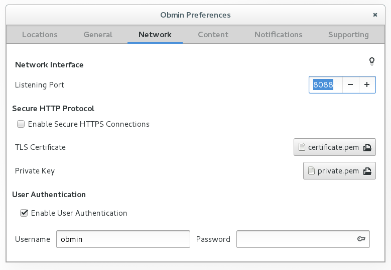Enable Secure HTTPS Connections checkbox

pos(21,124)
